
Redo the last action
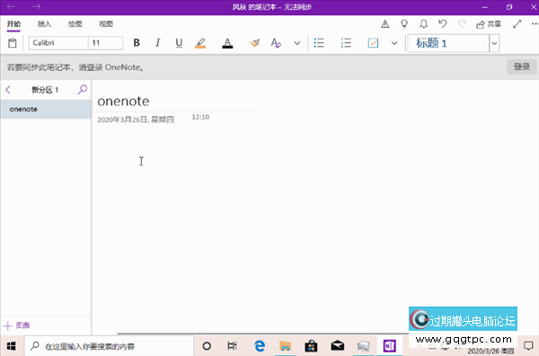(x=462, y=23)
